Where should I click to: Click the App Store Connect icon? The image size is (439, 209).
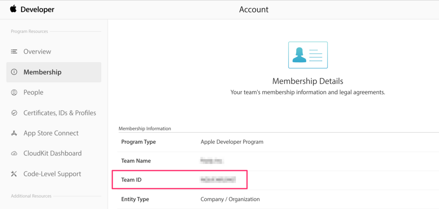(x=14, y=133)
